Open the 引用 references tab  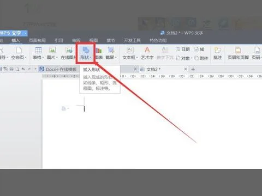(59, 40)
